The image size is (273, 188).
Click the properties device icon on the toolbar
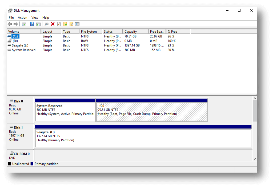click(x=46, y=24)
